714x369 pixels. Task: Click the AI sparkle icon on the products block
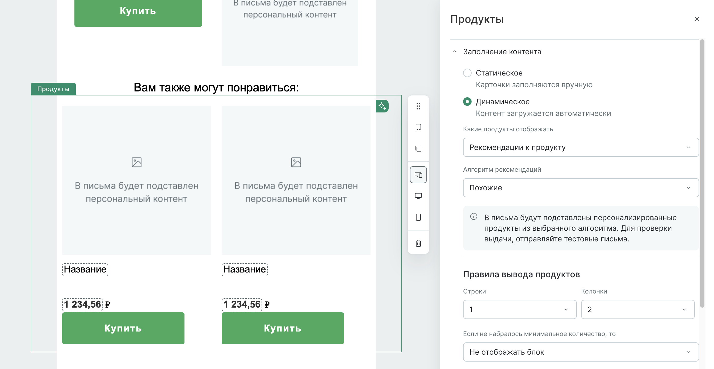pyautogui.click(x=382, y=106)
